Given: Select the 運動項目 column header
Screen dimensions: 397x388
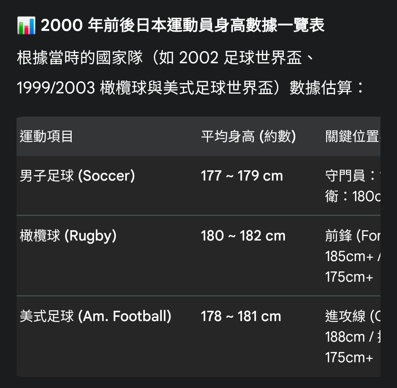Looking at the screenshot, I should 46,137.
